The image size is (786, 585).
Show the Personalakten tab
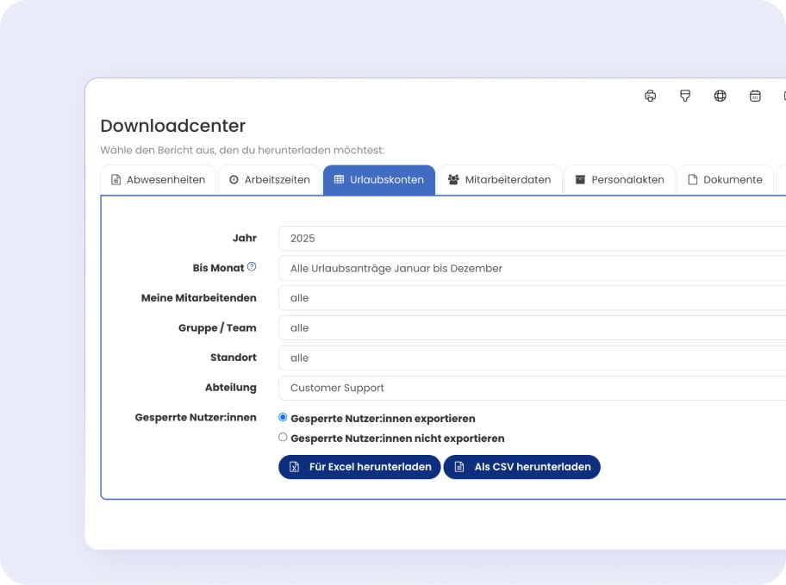coord(620,179)
